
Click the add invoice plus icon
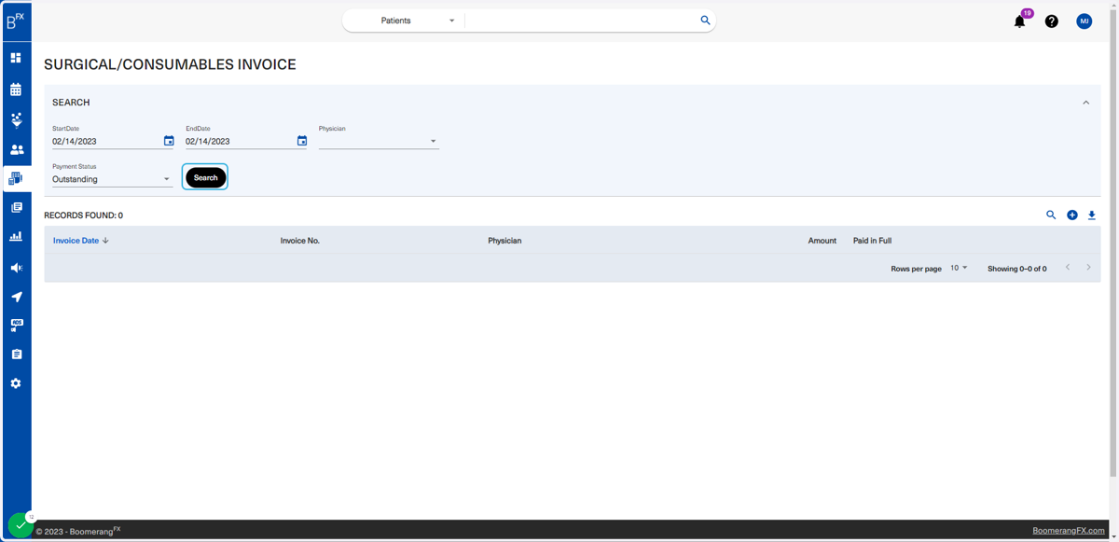coord(1072,215)
